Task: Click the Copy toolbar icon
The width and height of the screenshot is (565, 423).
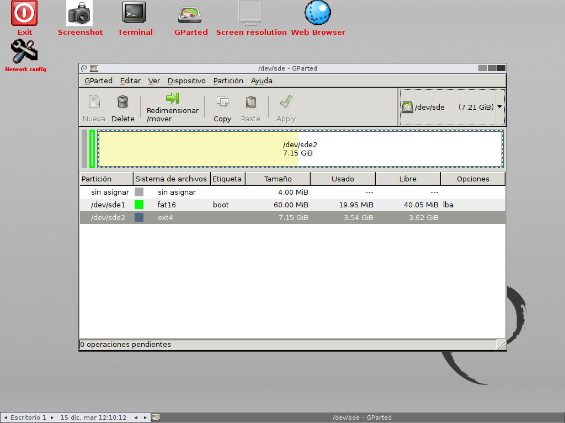Action: pyautogui.click(x=222, y=102)
